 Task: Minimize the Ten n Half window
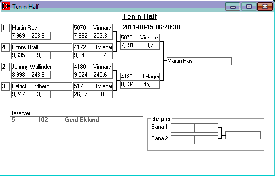(x=233, y=7)
